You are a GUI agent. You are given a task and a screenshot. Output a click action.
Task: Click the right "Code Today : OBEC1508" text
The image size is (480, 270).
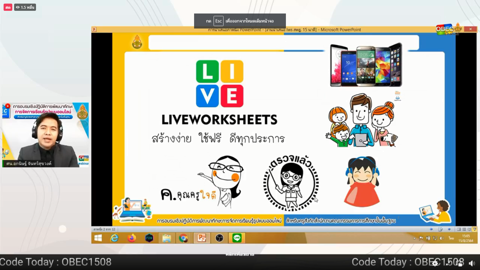[408, 262]
